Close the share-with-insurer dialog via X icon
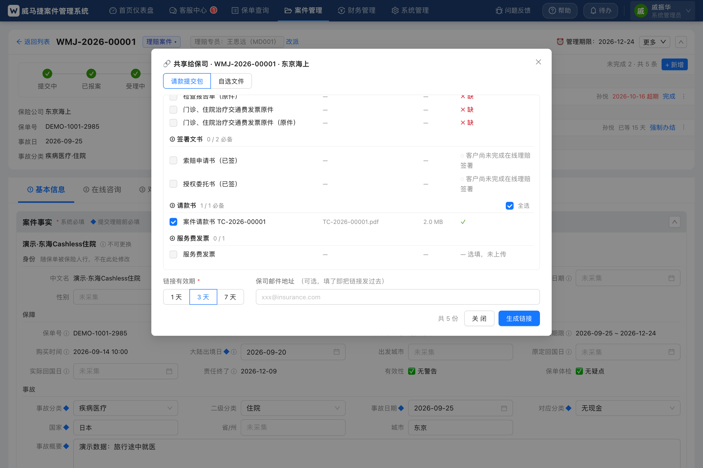This screenshot has width=703, height=468. coord(538,62)
